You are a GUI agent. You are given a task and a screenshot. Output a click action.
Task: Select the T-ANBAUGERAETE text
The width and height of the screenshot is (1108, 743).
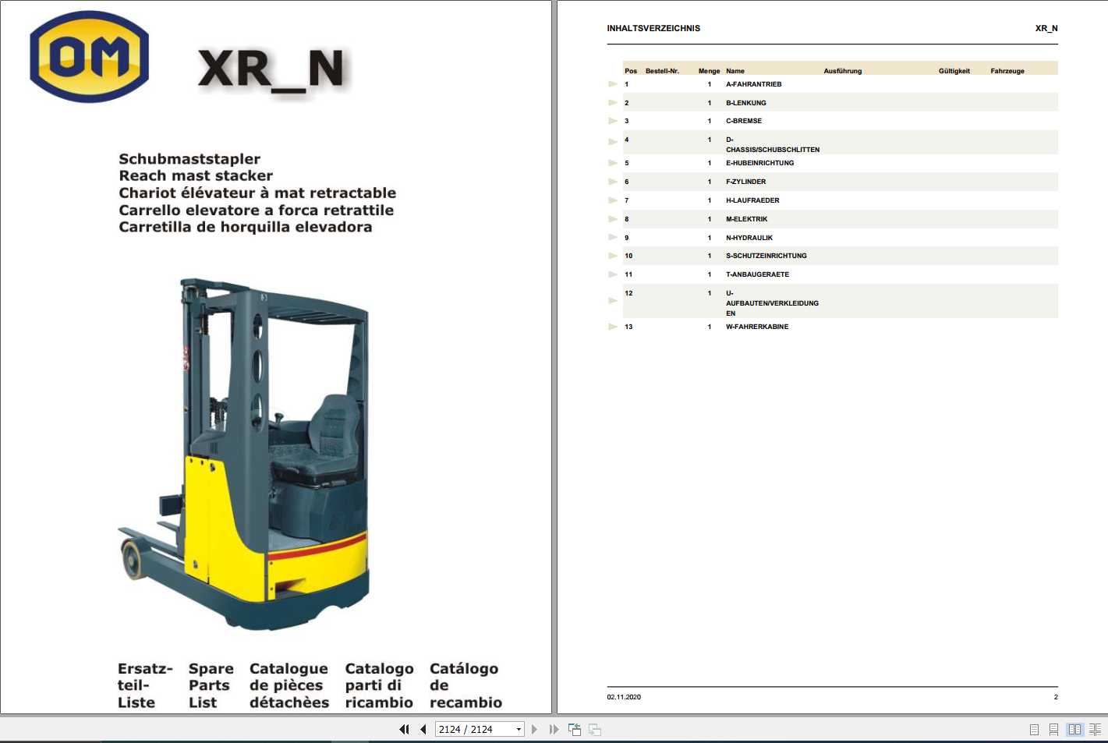[x=757, y=274]
